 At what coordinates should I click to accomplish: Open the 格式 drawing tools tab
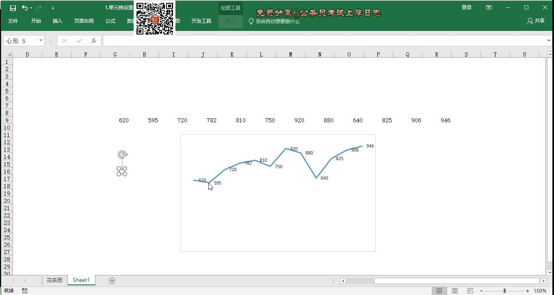click(x=230, y=21)
